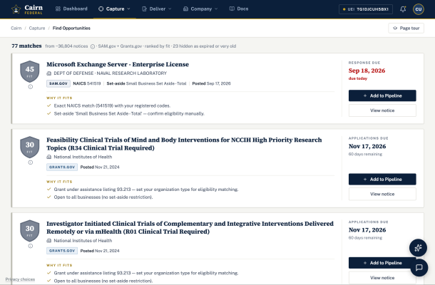The height and width of the screenshot is (285, 435).
Task: Click 'NAICS 541519' text
Action: [87, 83]
